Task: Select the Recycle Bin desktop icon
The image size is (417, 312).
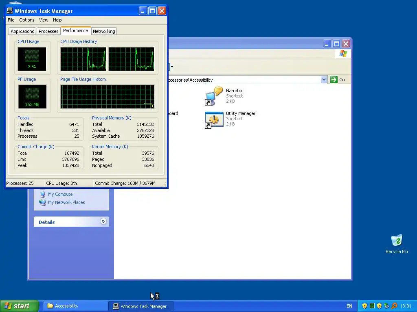Action: (x=397, y=240)
